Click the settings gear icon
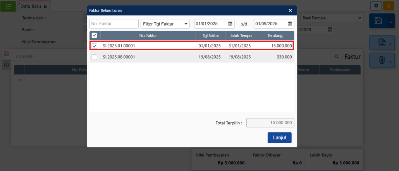 click(376, 6)
